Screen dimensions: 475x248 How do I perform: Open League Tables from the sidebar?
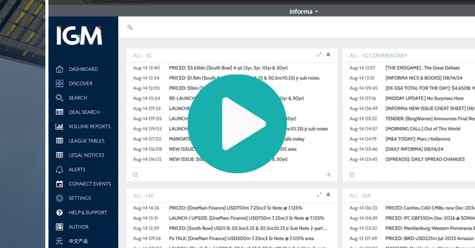point(86,141)
